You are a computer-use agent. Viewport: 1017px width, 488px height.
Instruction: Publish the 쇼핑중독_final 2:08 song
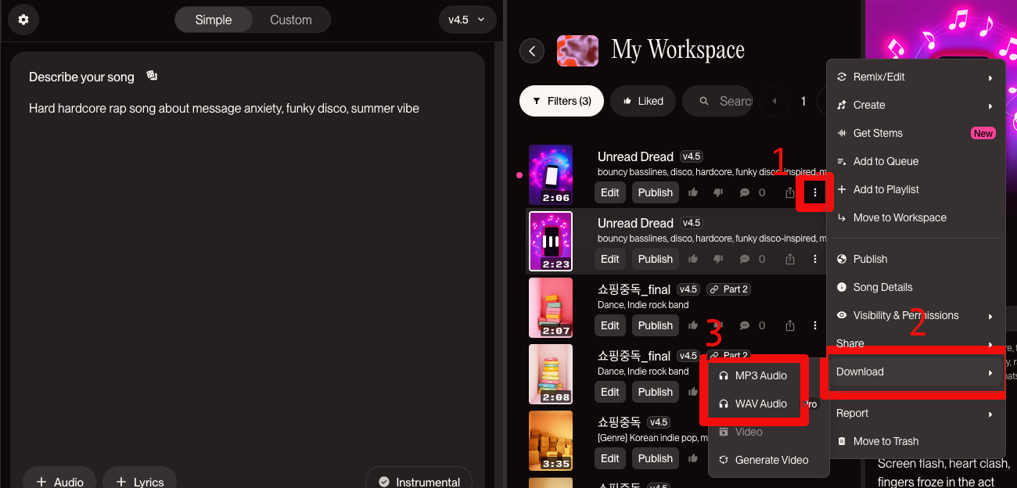coord(656,392)
